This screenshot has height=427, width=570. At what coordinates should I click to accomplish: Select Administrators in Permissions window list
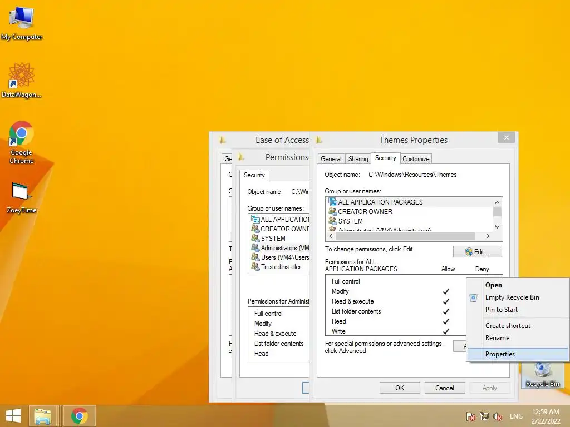click(x=279, y=247)
